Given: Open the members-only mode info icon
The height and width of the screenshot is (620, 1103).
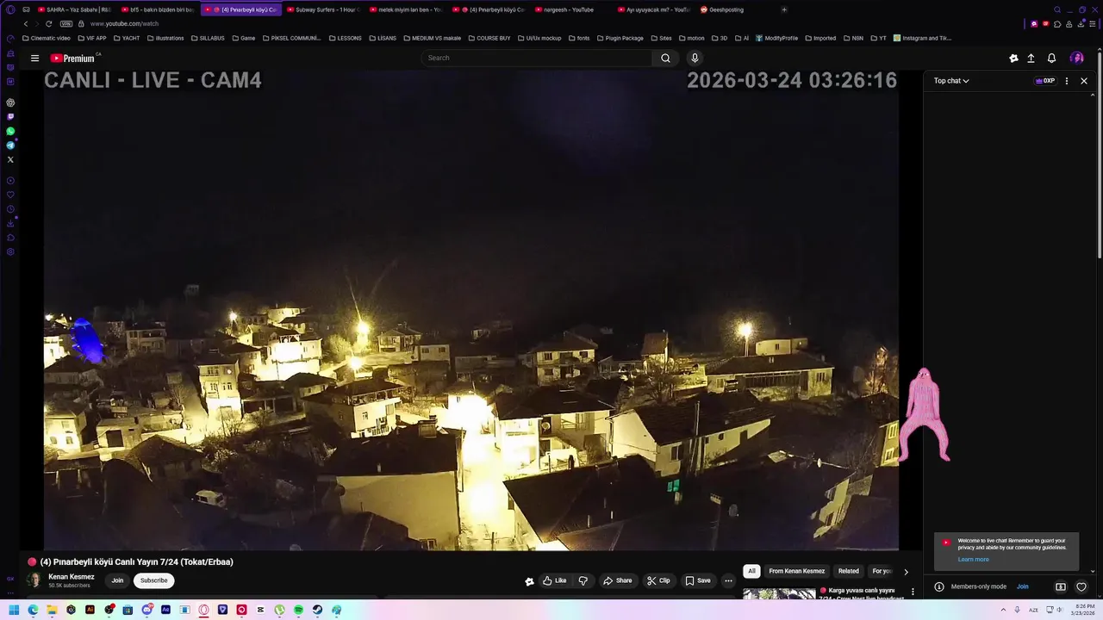Looking at the screenshot, I should (939, 586).
